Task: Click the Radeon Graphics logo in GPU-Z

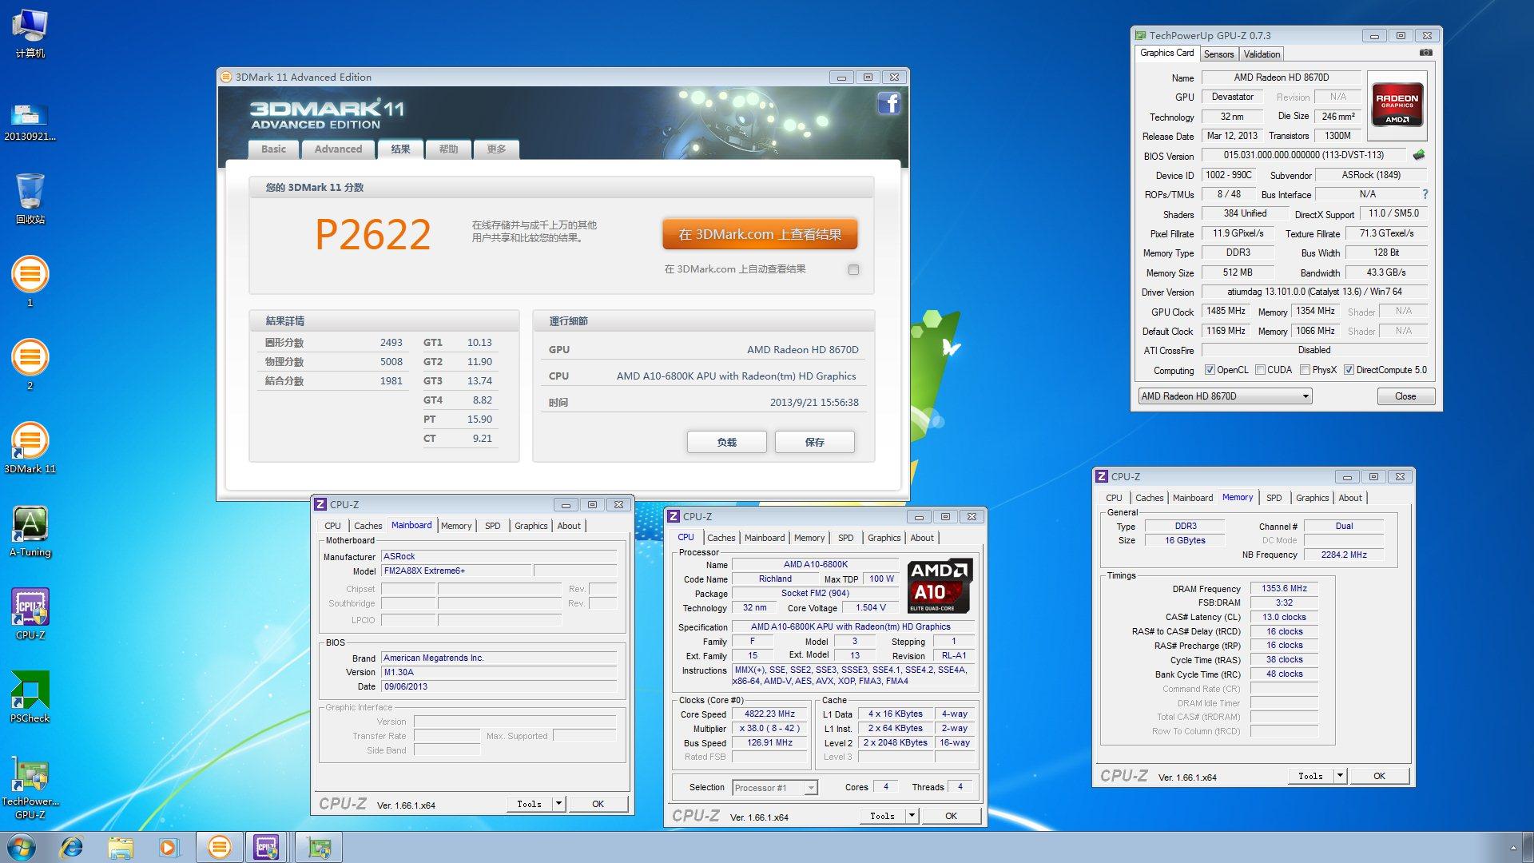Action: click(x=1397, y=105)
